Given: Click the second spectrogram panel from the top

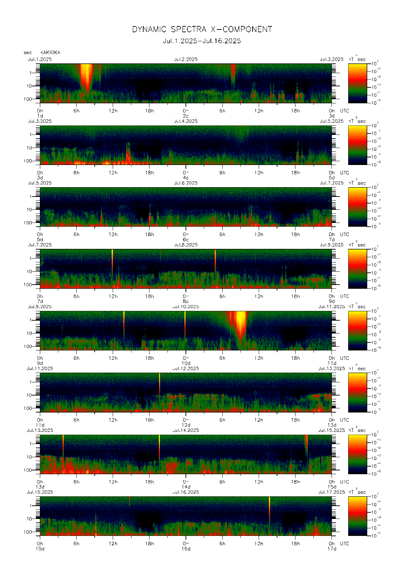Looking at the screenshot, I should 186,145.
